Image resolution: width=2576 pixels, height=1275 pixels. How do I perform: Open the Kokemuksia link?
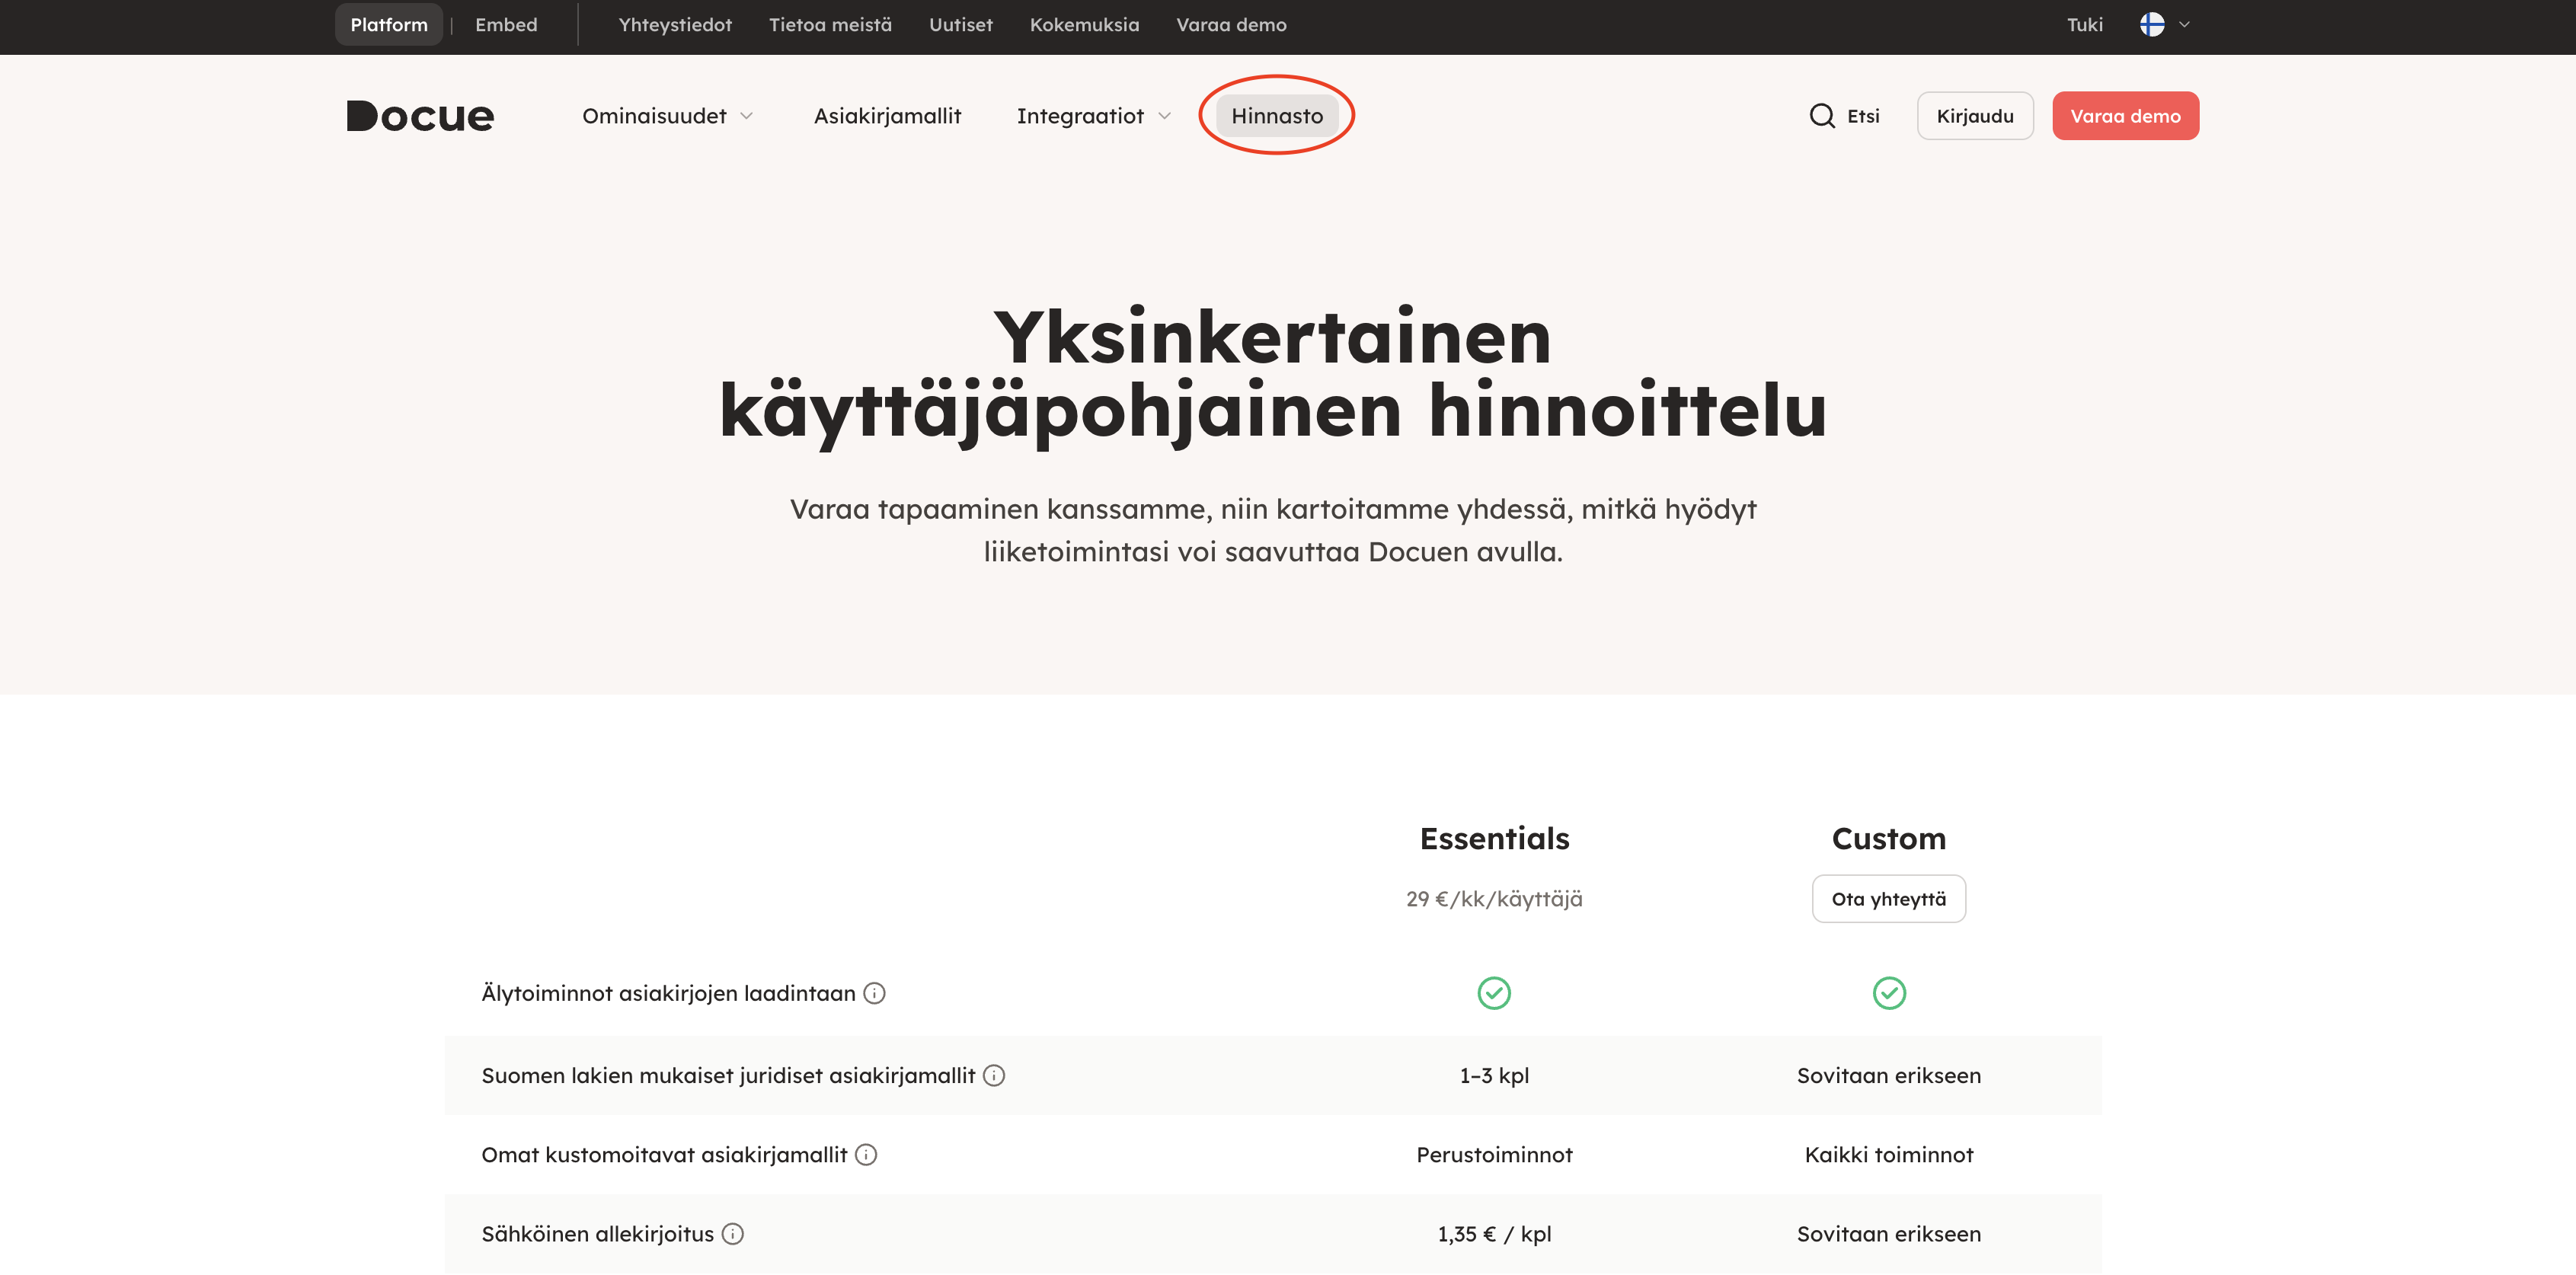1084,25
